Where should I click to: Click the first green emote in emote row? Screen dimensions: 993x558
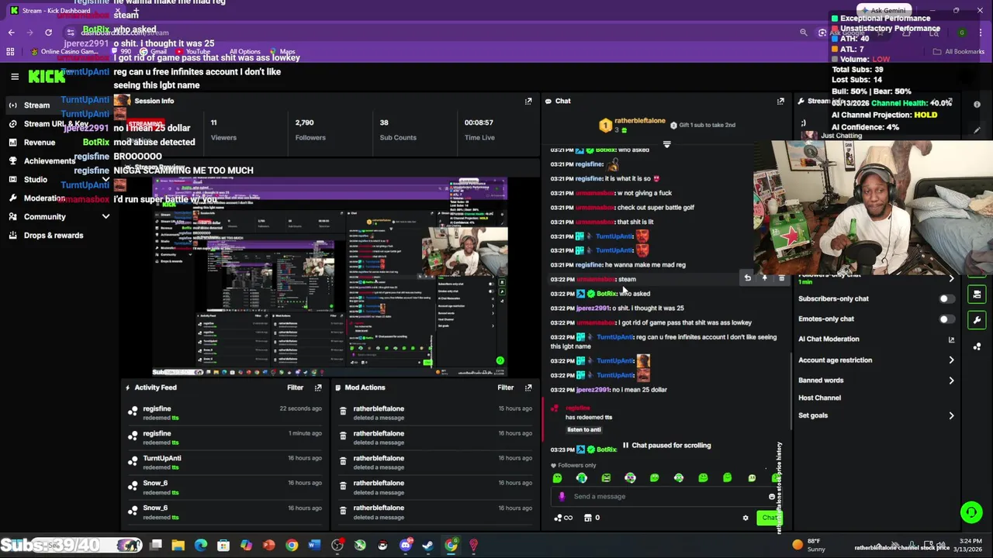[557, 478]
